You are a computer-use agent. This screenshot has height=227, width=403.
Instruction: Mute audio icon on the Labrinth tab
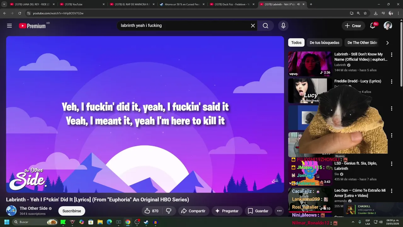coord(298,4)
